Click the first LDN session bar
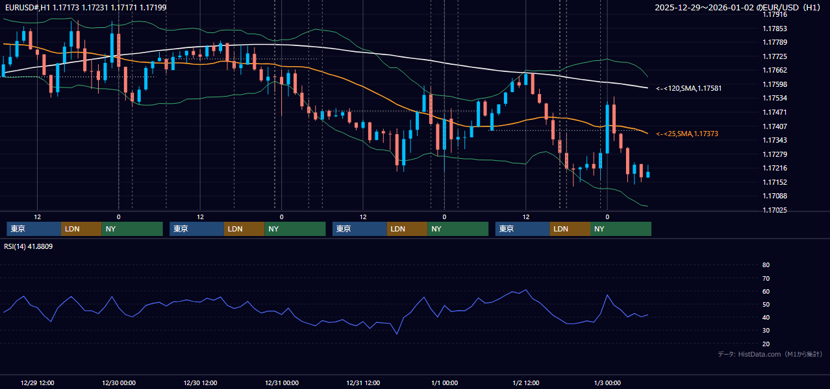The image size is (830, 389). coord(81,229)
